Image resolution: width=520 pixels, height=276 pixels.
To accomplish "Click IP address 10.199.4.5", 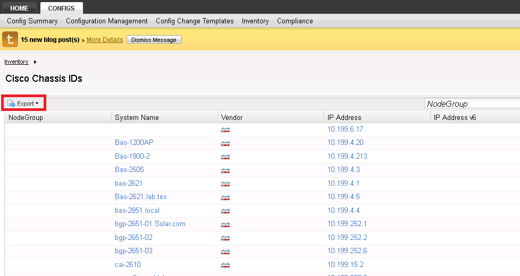I will tap(343, 196).
